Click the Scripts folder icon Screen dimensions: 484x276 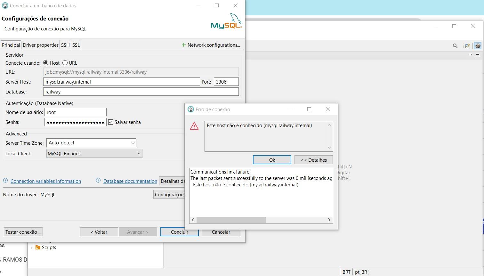pyautogui.click(x=38, y=247)
